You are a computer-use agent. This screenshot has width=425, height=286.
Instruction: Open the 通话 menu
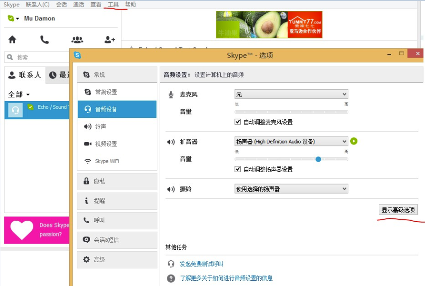pyautogui.click(x=79, y=4)
